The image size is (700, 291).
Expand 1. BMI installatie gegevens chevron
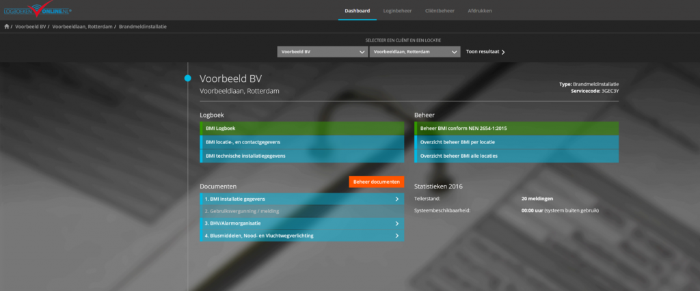[396, 199]
